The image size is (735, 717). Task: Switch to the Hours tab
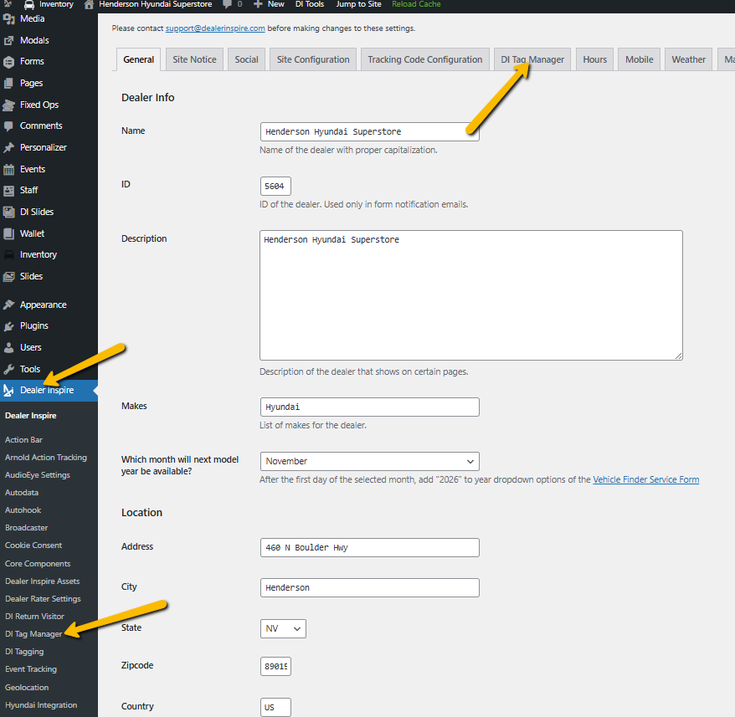click(x=595, y=59)
